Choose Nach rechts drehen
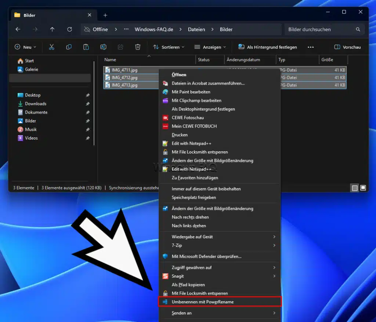Screen dimensions: 376x322 (220, 217)
